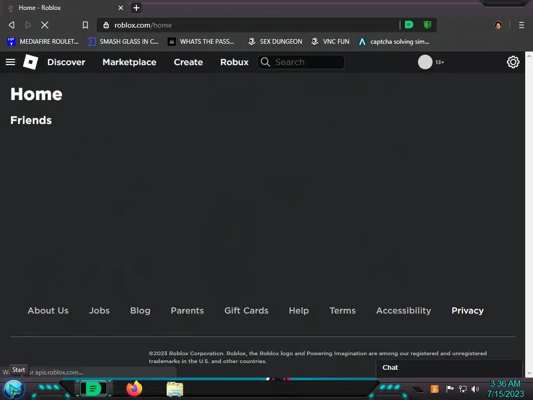Screen dimensions: 533x400
Task: Go to Discover in Roblox navbar
Action: (66, 62)
